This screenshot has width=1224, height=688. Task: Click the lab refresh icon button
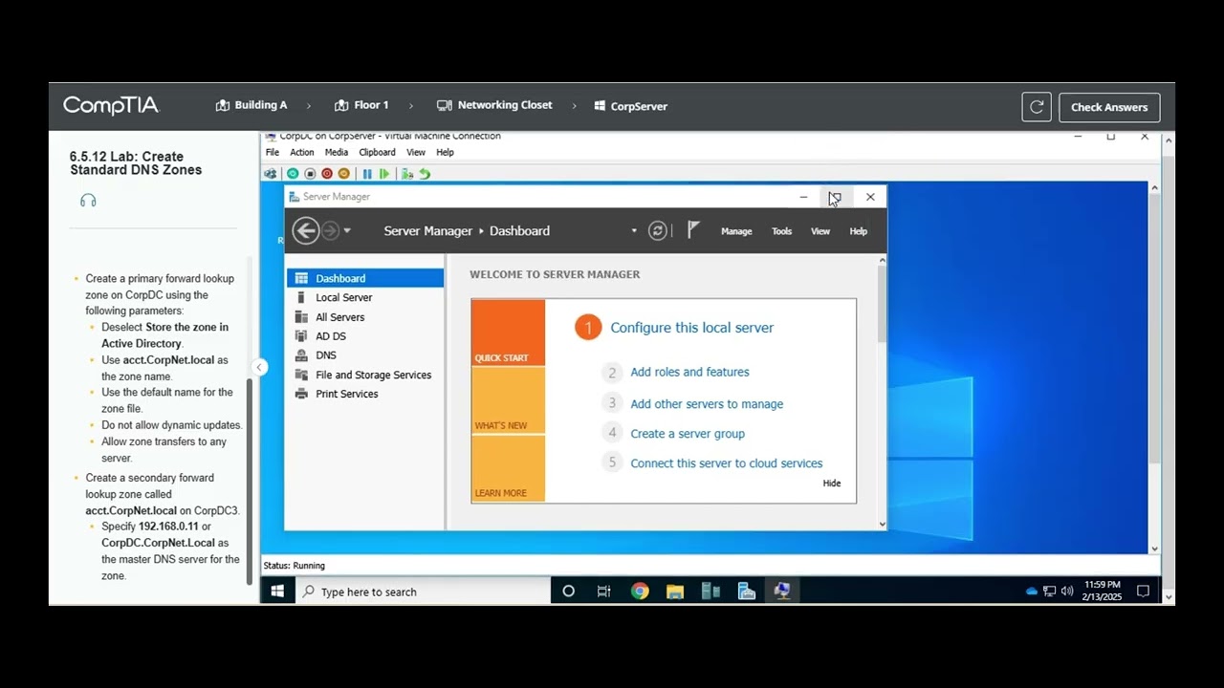coord(1037,107)
